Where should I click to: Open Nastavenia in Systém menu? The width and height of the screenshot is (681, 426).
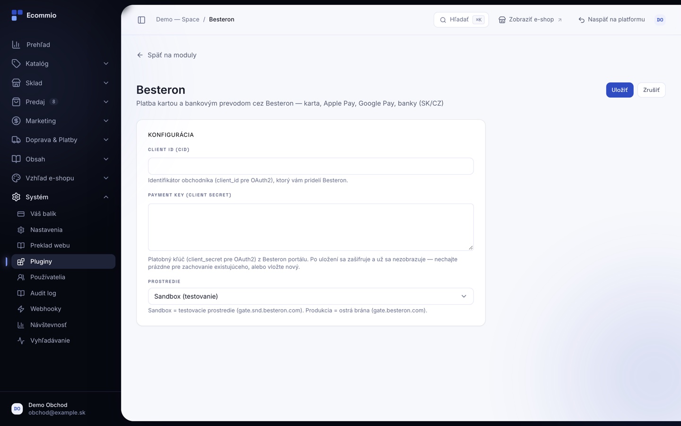(63, 230)
